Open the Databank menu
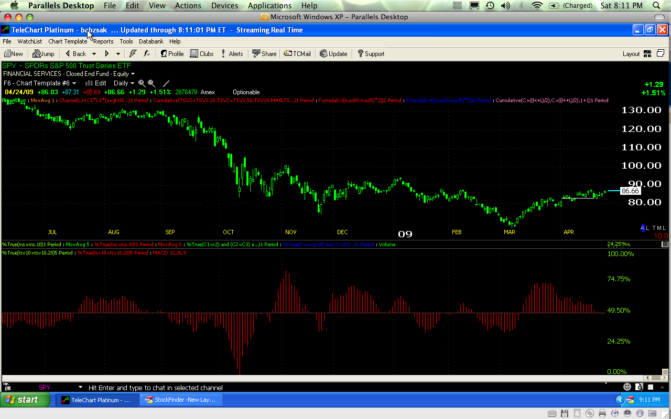This screenshot has height=419, width=671. coord(151,41)
